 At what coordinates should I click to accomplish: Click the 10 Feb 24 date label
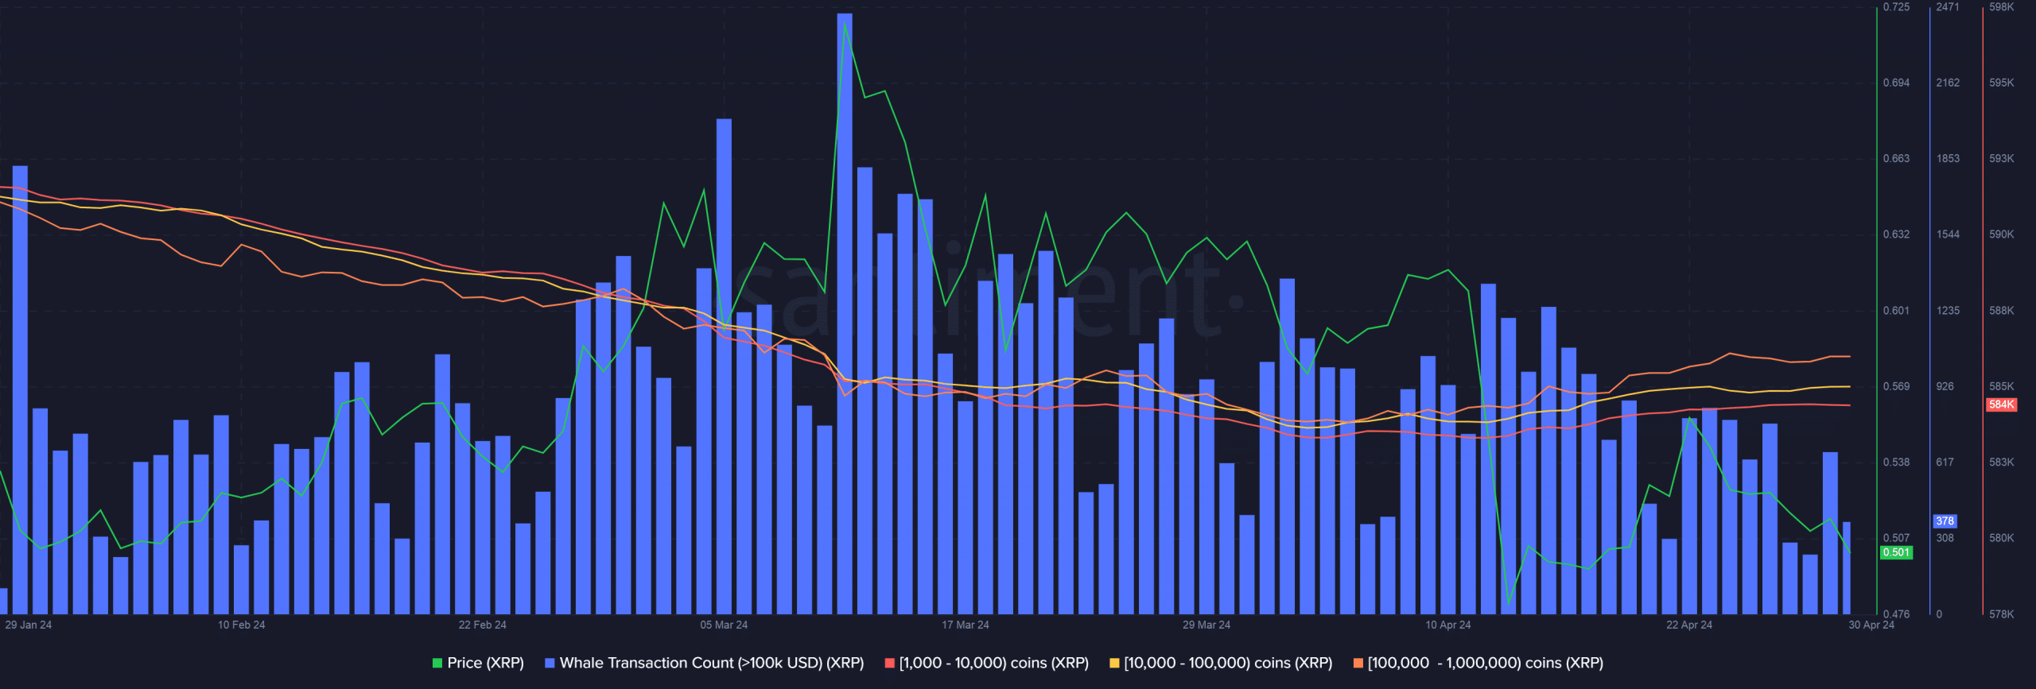click(242, 625)
